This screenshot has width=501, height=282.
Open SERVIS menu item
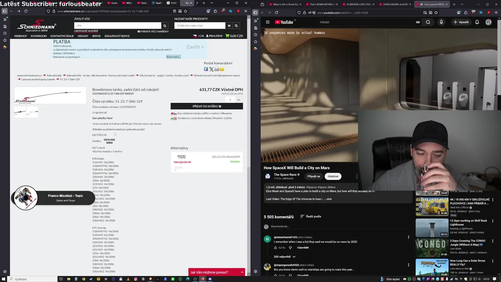click(x=96, y=36)
